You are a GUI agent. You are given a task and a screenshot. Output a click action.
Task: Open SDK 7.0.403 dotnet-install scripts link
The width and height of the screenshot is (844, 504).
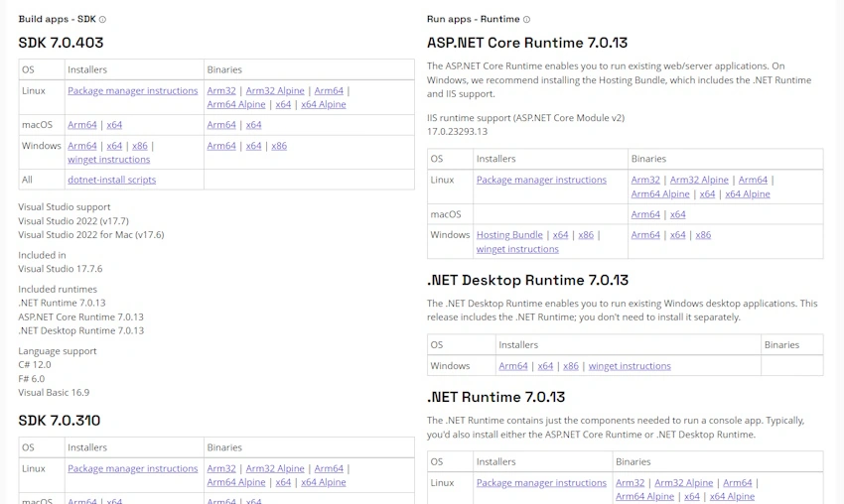click(112, 180)
